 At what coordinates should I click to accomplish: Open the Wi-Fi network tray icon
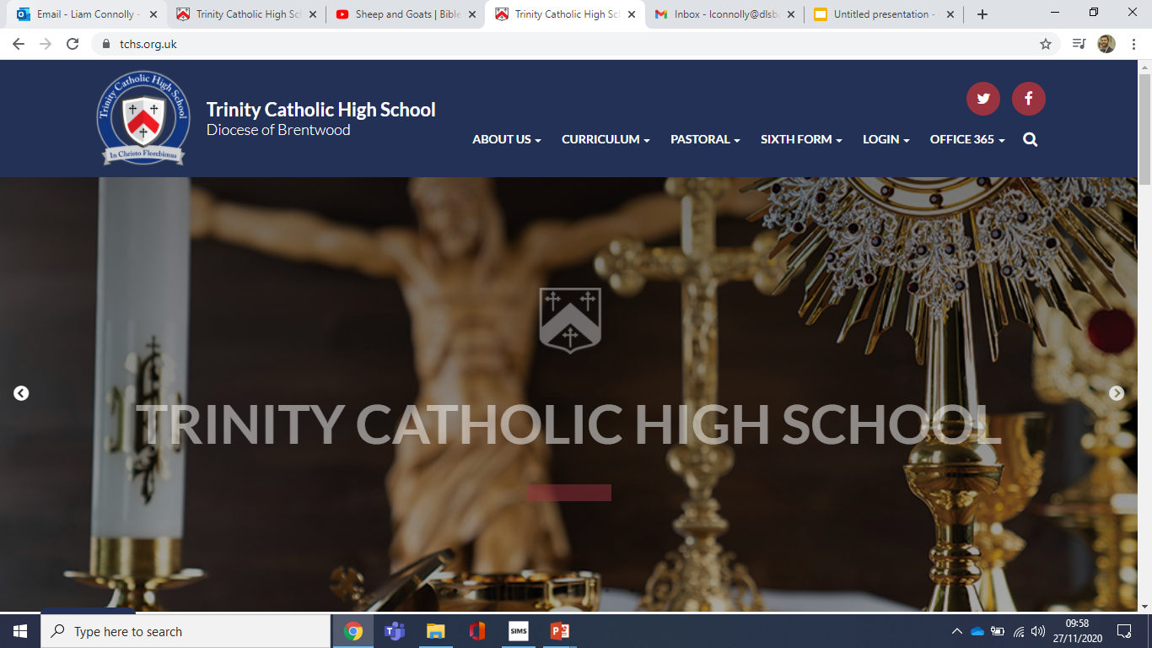[x=1019, y=631]
